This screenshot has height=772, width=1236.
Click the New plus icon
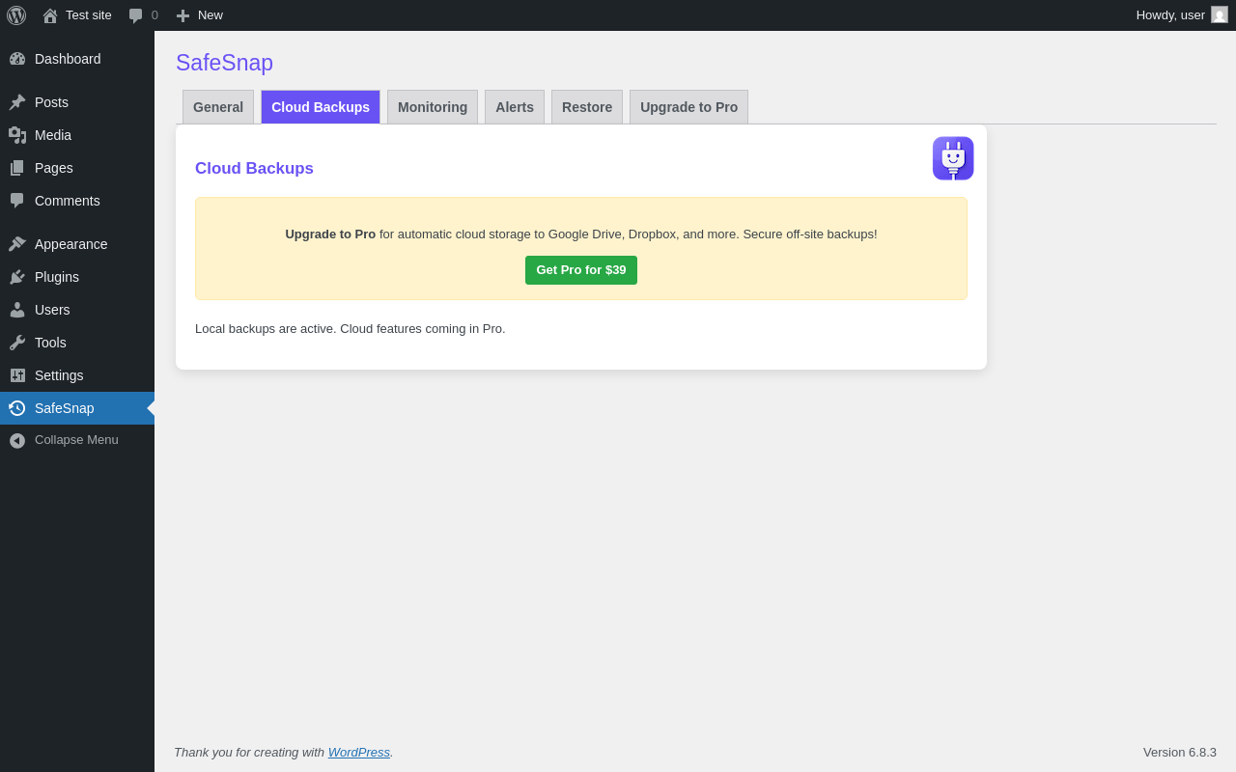point(183,15)
